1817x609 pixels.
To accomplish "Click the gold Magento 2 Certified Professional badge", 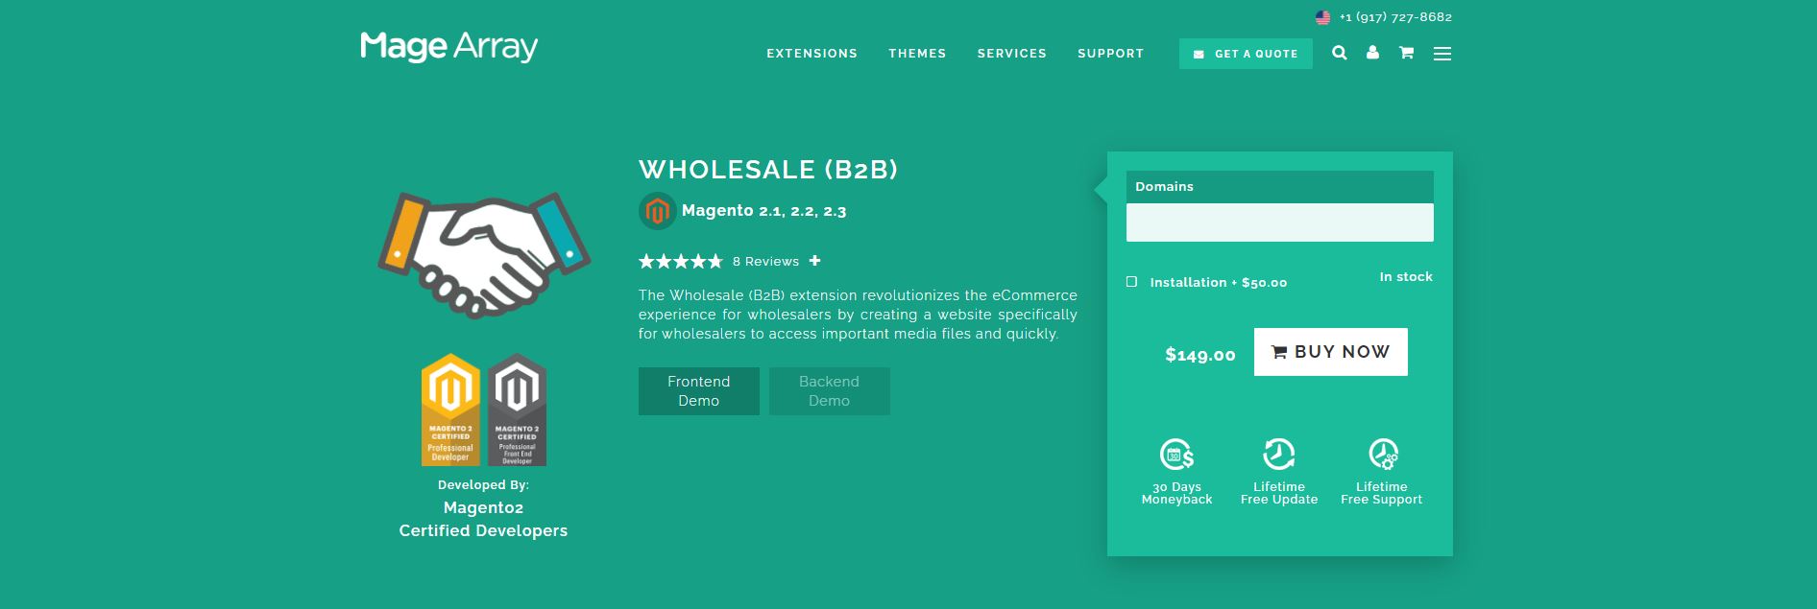I will (450, 410).
